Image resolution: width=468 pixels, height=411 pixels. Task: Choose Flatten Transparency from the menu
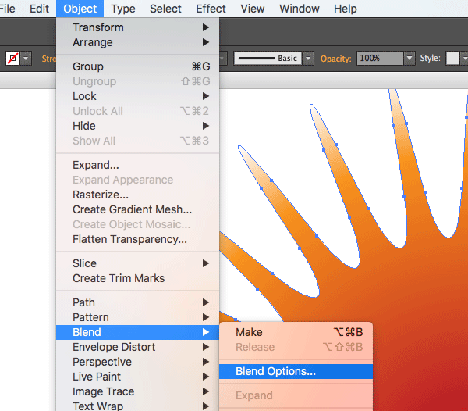[129, 239]
